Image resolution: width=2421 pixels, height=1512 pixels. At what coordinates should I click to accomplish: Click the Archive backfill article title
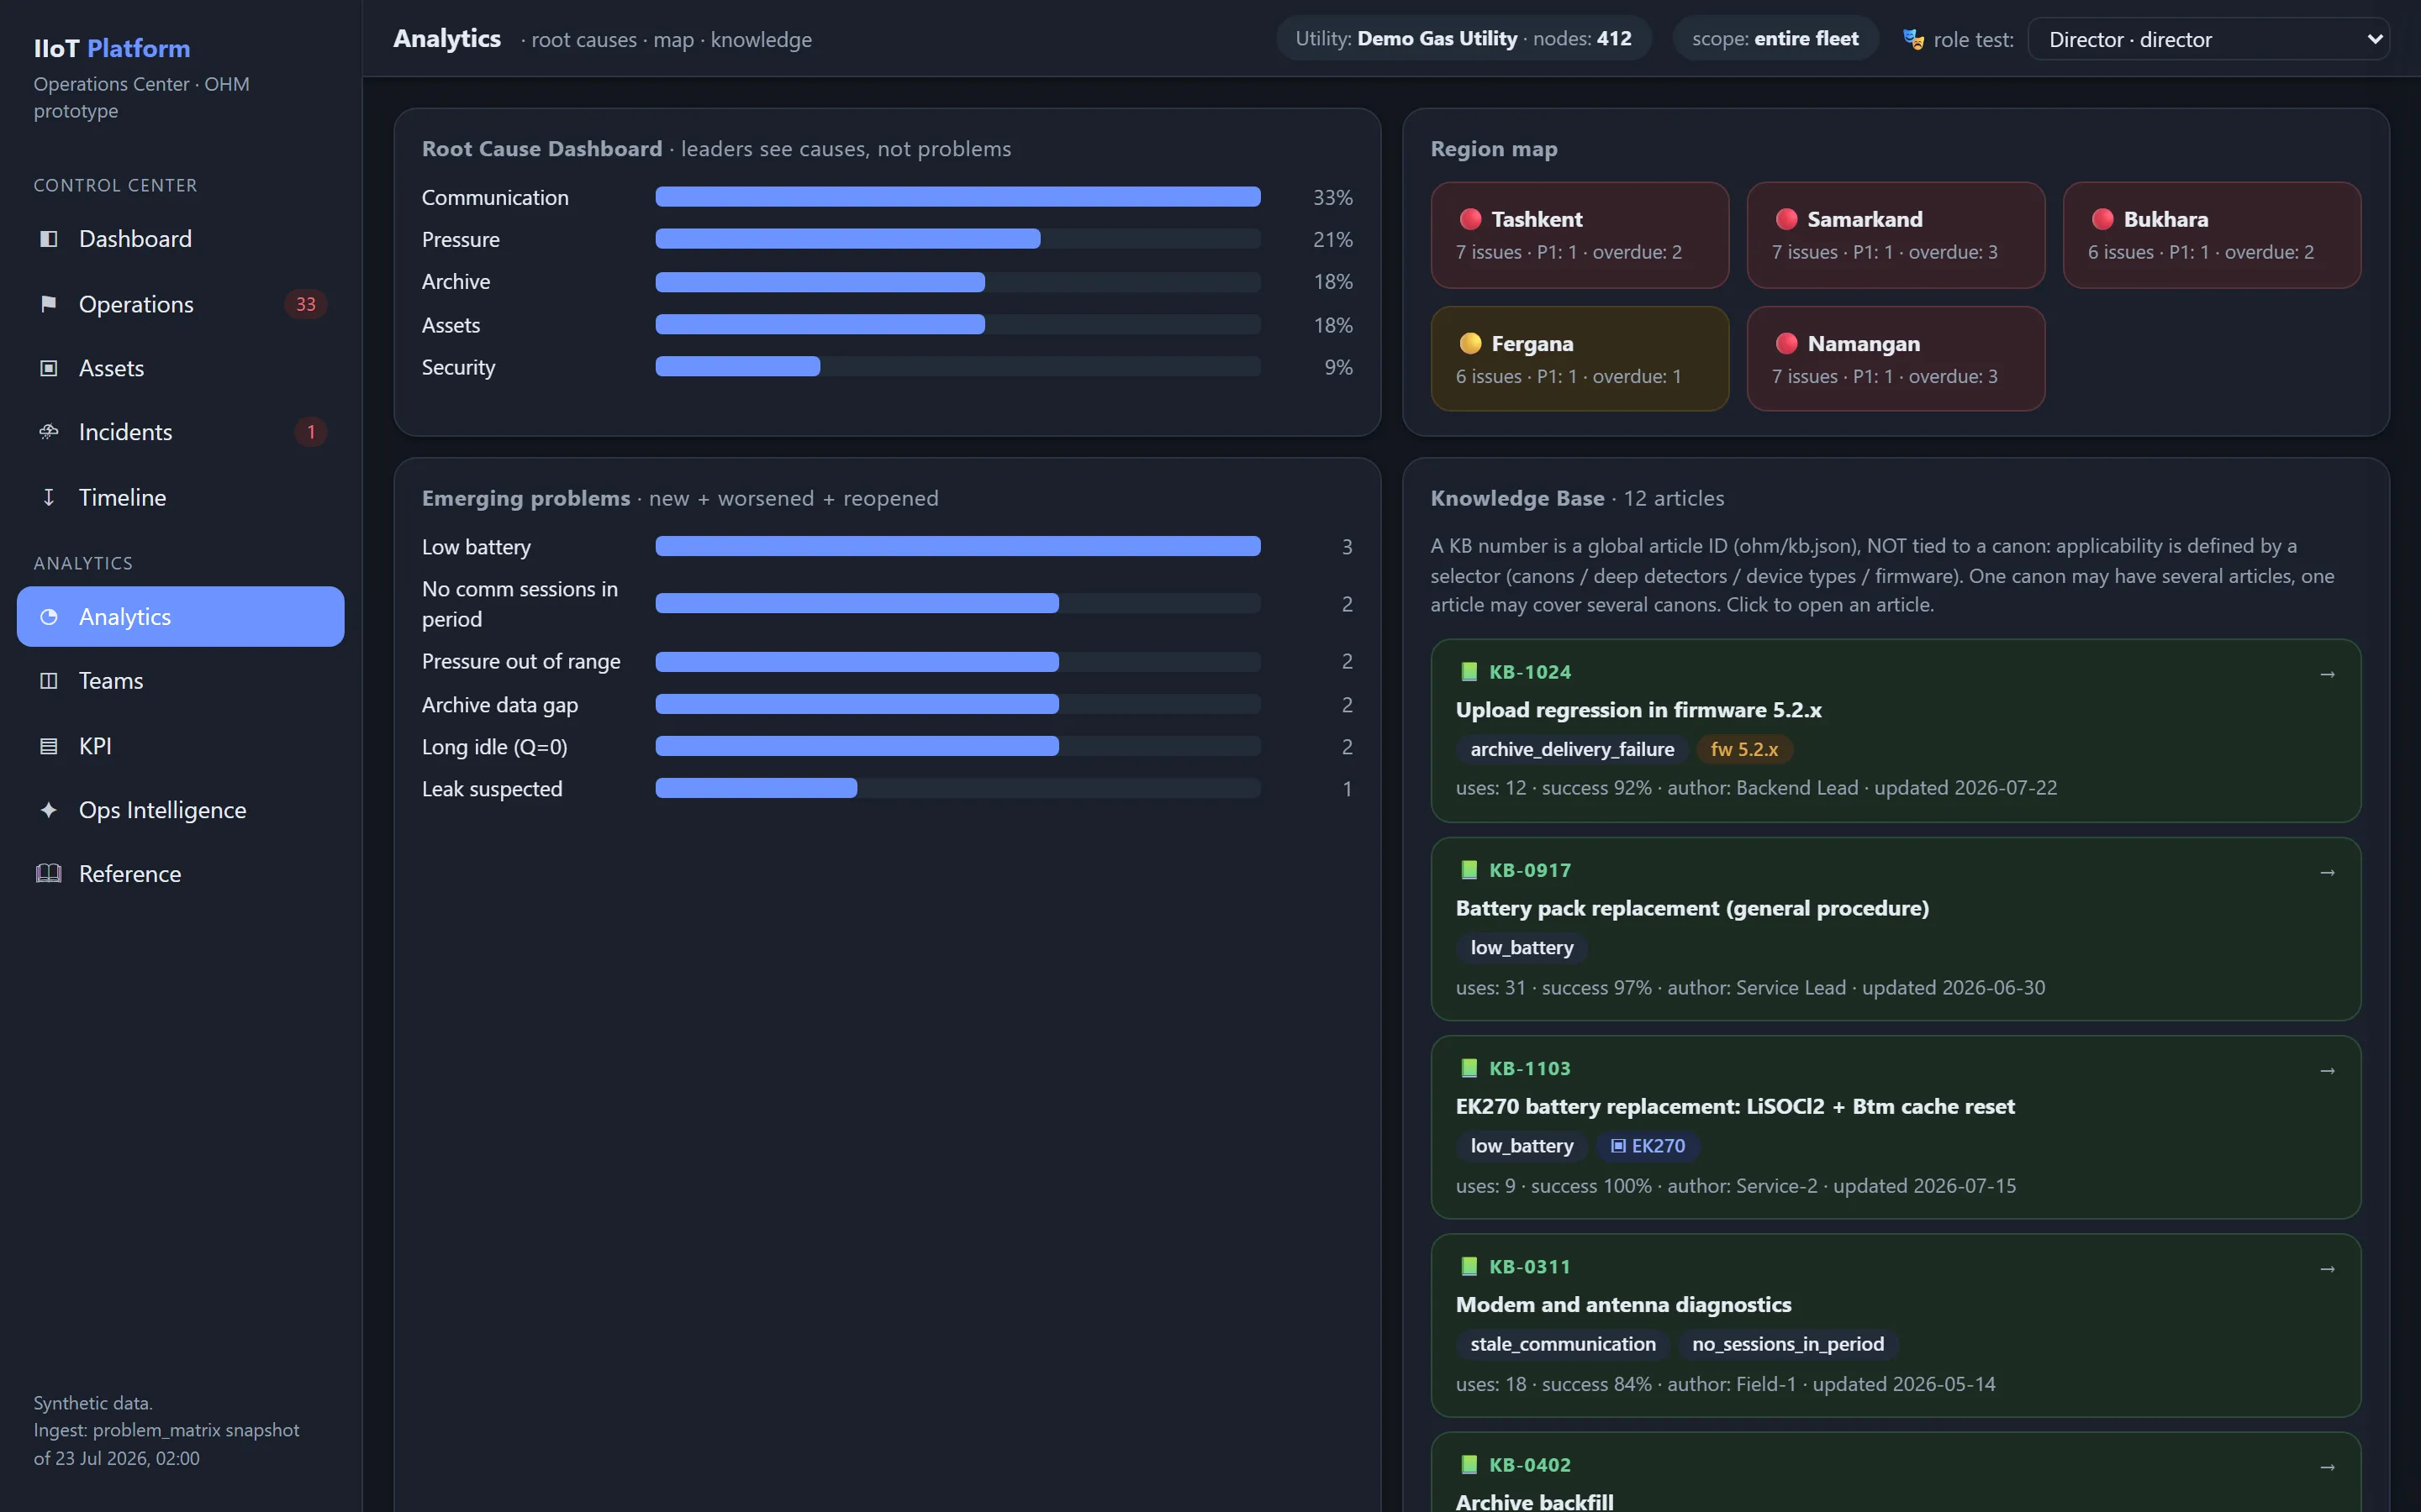point(1533,1501)
